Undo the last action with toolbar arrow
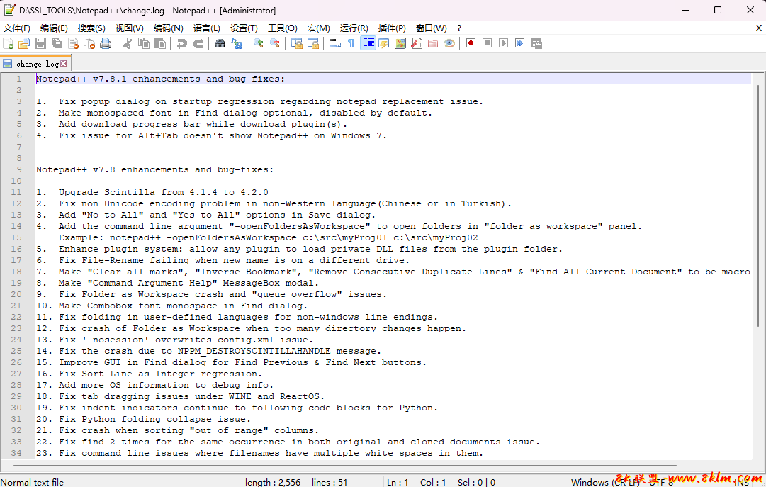 (181, 43)
